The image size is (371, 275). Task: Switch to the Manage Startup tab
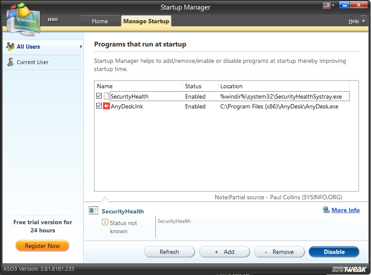146,21
